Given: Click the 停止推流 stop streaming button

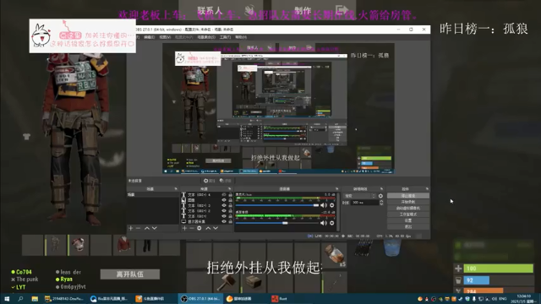Looking at the screenshot, I should 408,196.
